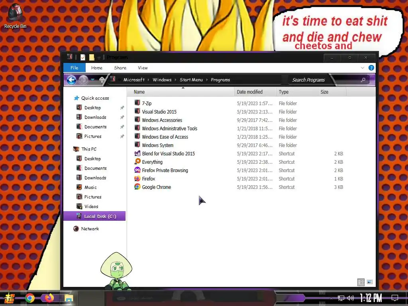Open Explorer help question mark

tap(371, 68)
